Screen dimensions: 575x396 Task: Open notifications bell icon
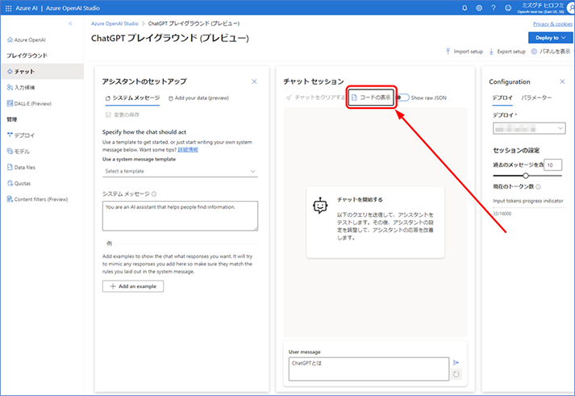point(465,8)
